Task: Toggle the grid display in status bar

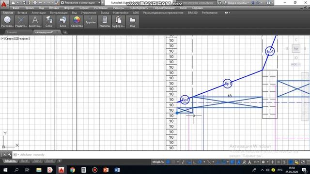Action: coord(168,162)
